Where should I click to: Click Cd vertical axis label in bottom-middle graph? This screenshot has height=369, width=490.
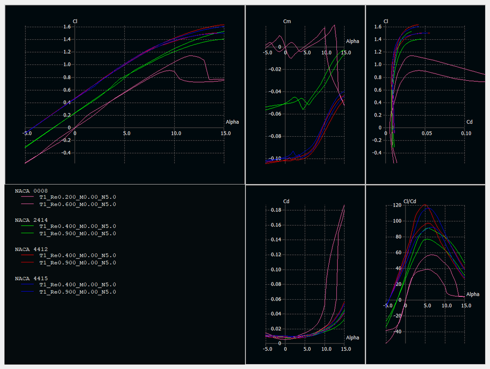(287, 201)
